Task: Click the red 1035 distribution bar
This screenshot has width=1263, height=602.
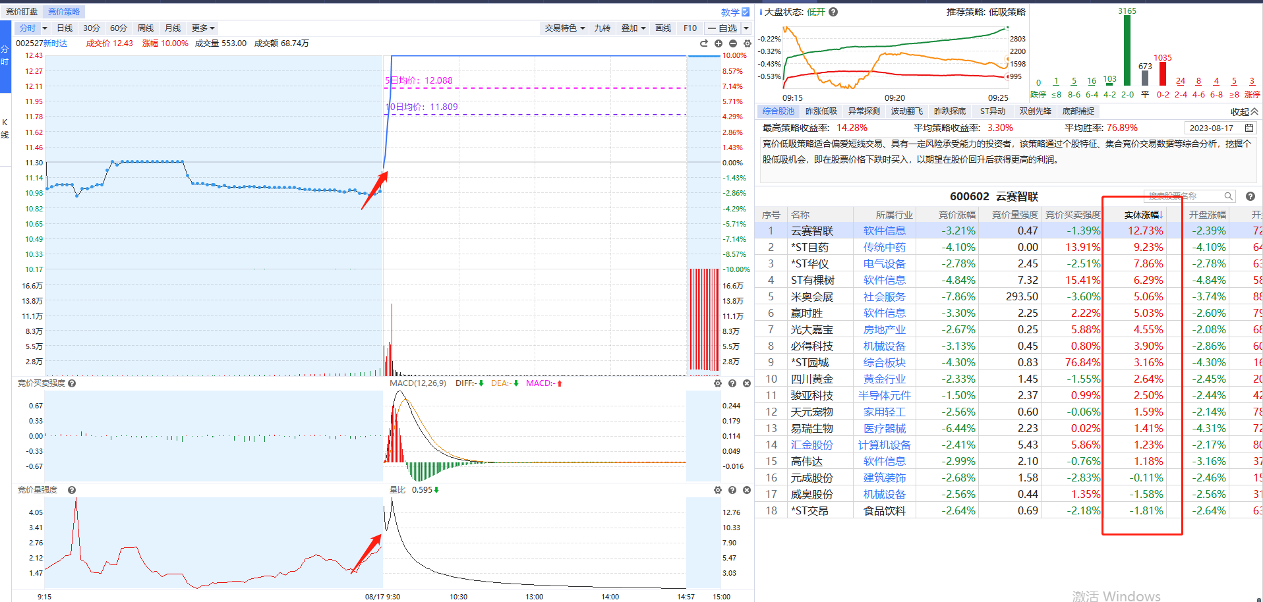Action: pos(1163,74)
